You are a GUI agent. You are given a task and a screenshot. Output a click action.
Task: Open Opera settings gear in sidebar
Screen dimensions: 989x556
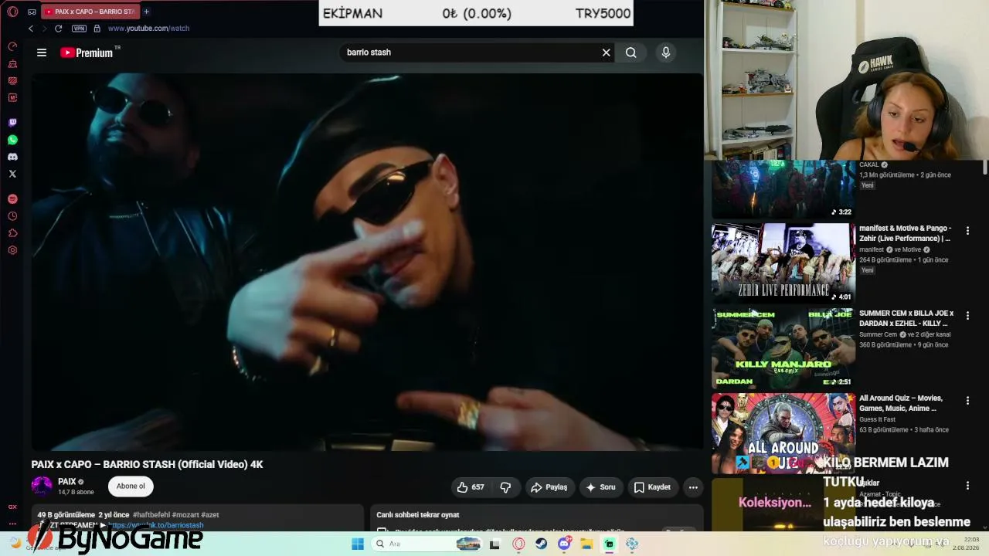pos(12,250)
